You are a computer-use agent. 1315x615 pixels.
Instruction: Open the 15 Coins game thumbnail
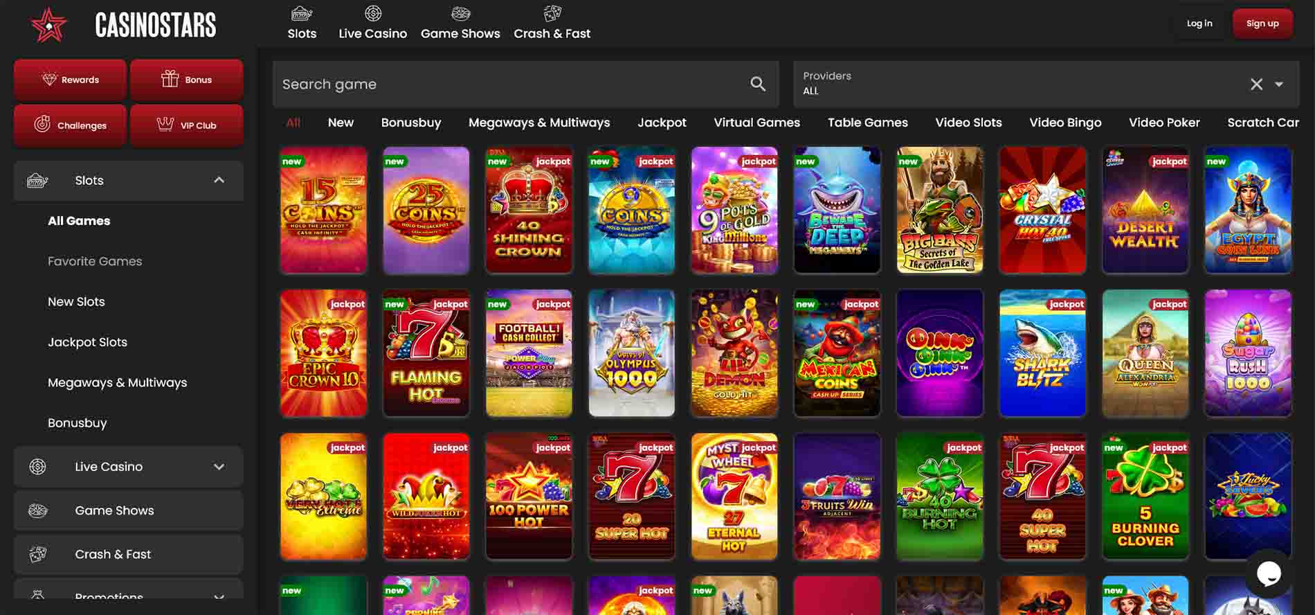tap(323, 210)
